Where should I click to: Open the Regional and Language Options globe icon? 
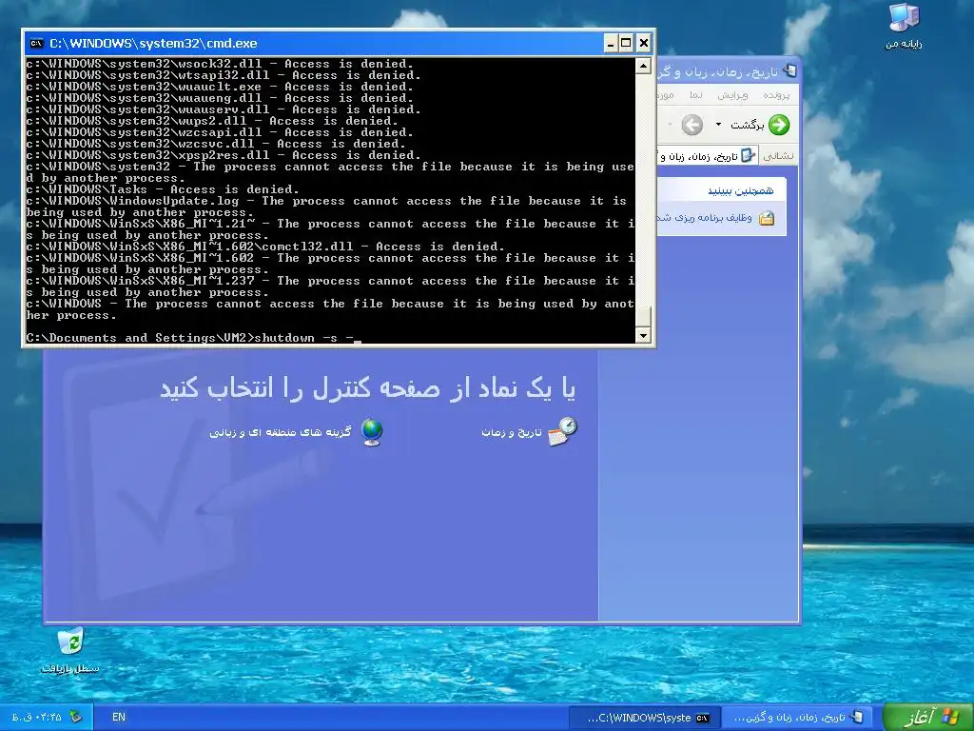372,432
